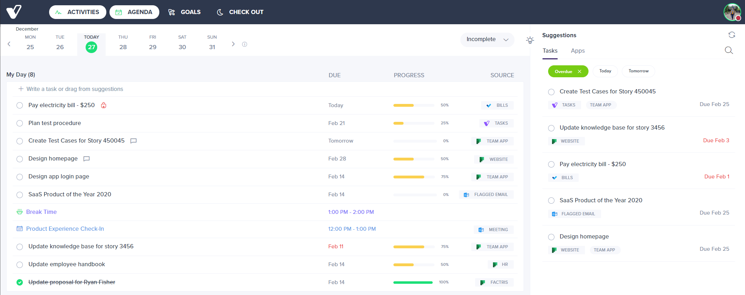Mark Plan test procedure as complete

pos(20,123)
